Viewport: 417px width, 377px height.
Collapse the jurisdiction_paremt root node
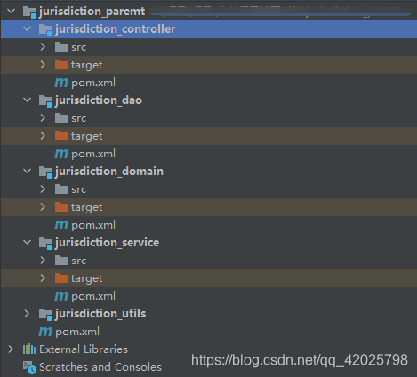click(12, 12)
